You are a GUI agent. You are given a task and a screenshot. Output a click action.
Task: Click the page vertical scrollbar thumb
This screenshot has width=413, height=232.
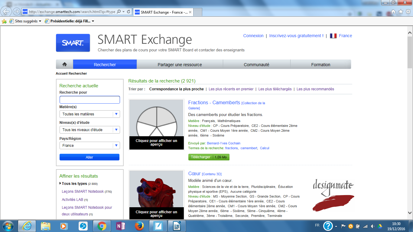pos(410,52)
